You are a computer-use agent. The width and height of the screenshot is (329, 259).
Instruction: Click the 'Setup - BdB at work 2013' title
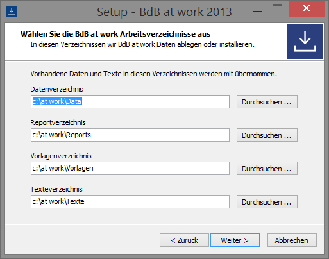pos(164,12)
